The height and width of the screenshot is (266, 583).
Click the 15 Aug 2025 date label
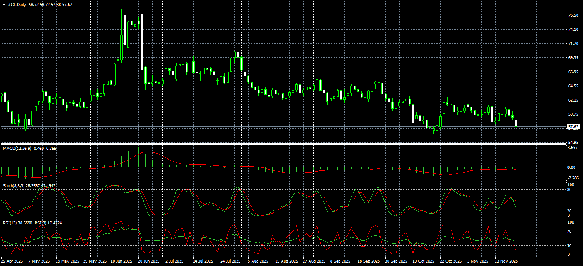[x=286, y=261]
